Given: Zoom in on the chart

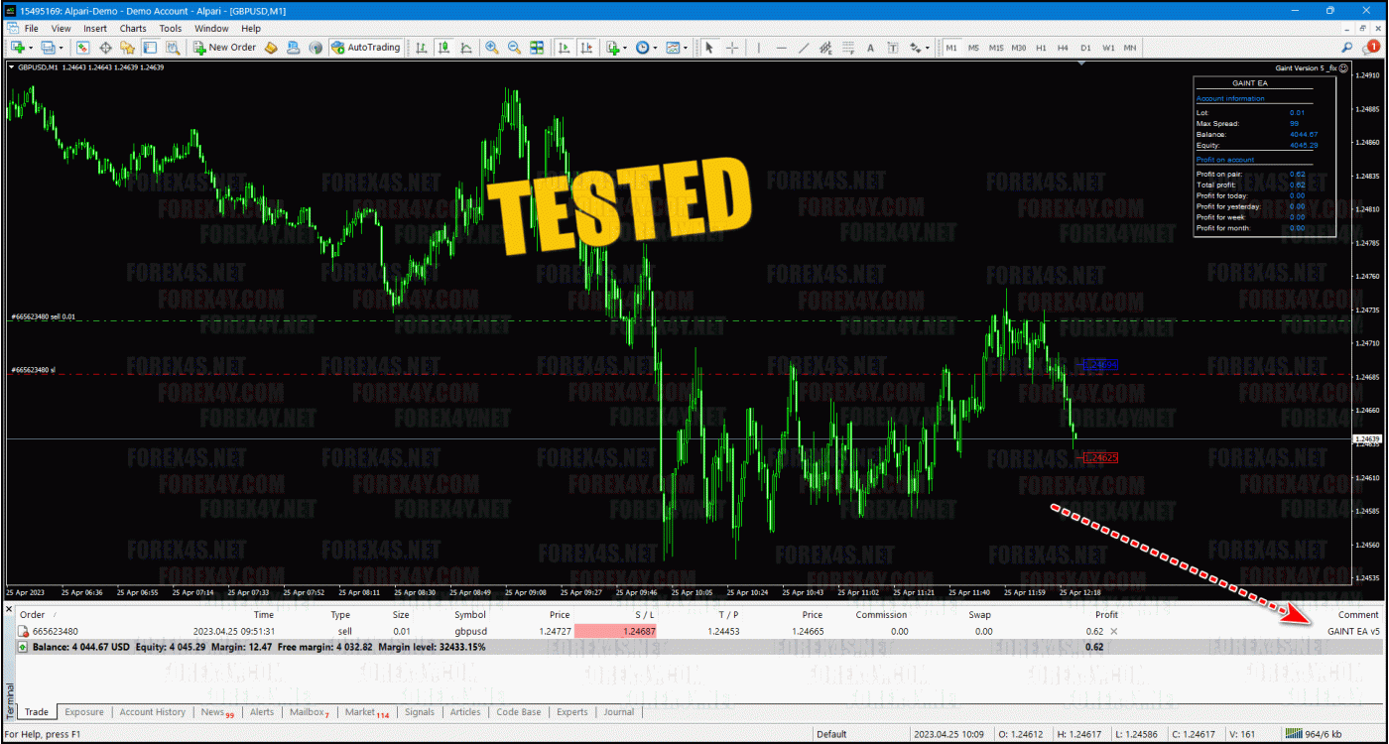Looking at the screenshot, I should pyautogui.click(x=492, y=48).
